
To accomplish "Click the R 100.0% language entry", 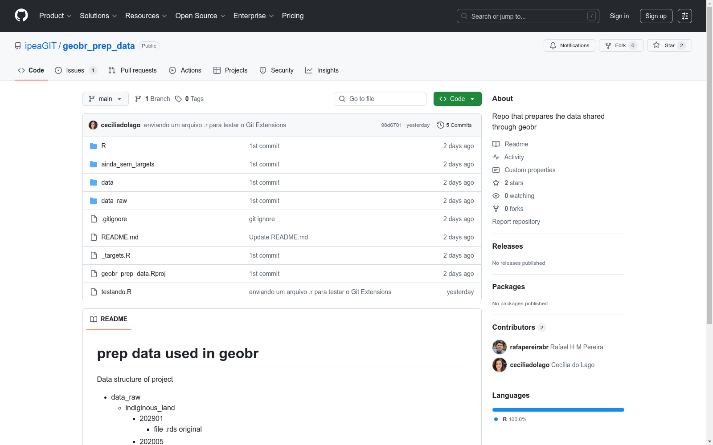I will pyautogui.click(x=510, y=419).
